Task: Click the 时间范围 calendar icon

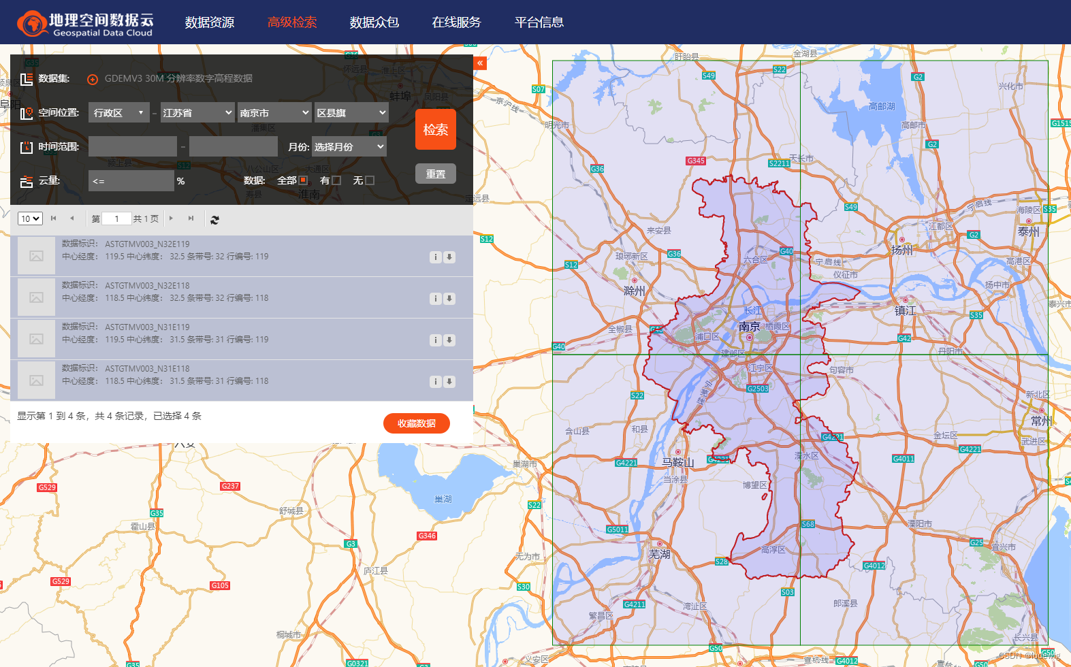Action: [x=27, y=147]
